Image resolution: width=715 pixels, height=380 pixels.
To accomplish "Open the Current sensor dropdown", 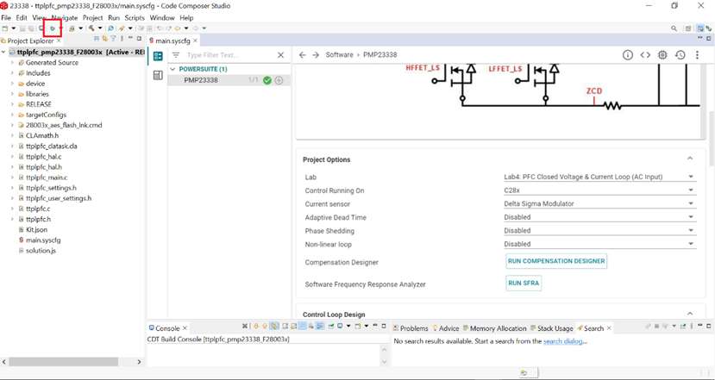I will click(x=690, y=204).
